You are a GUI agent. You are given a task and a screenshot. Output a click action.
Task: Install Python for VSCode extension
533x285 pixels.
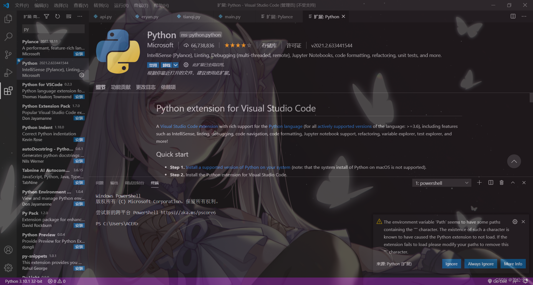(x=79, y=97)
